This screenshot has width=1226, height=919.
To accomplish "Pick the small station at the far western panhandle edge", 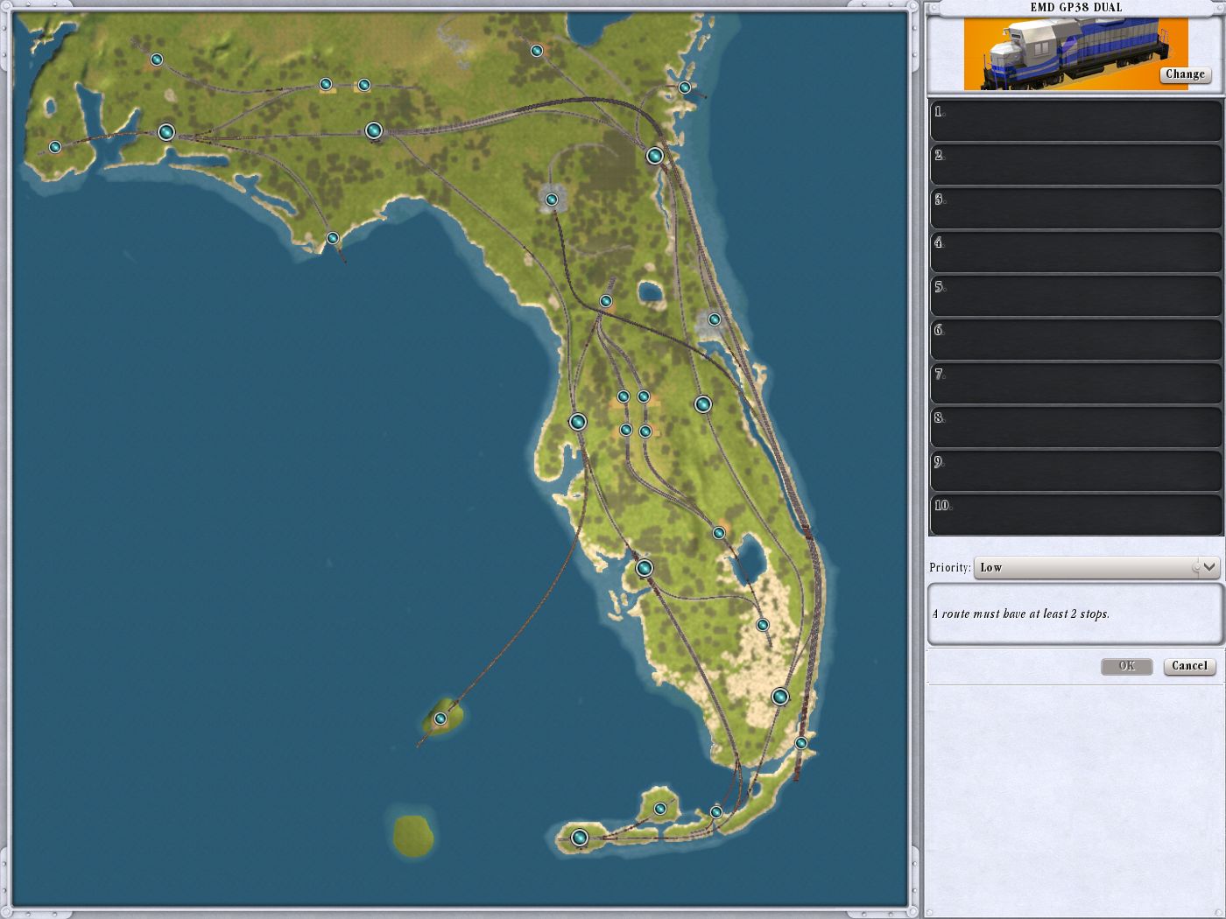I will coord(54,147).
